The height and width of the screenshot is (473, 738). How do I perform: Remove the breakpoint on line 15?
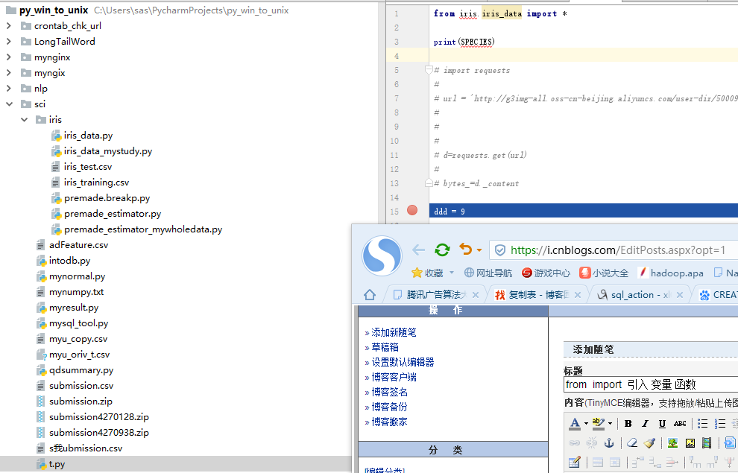[412, 210]
